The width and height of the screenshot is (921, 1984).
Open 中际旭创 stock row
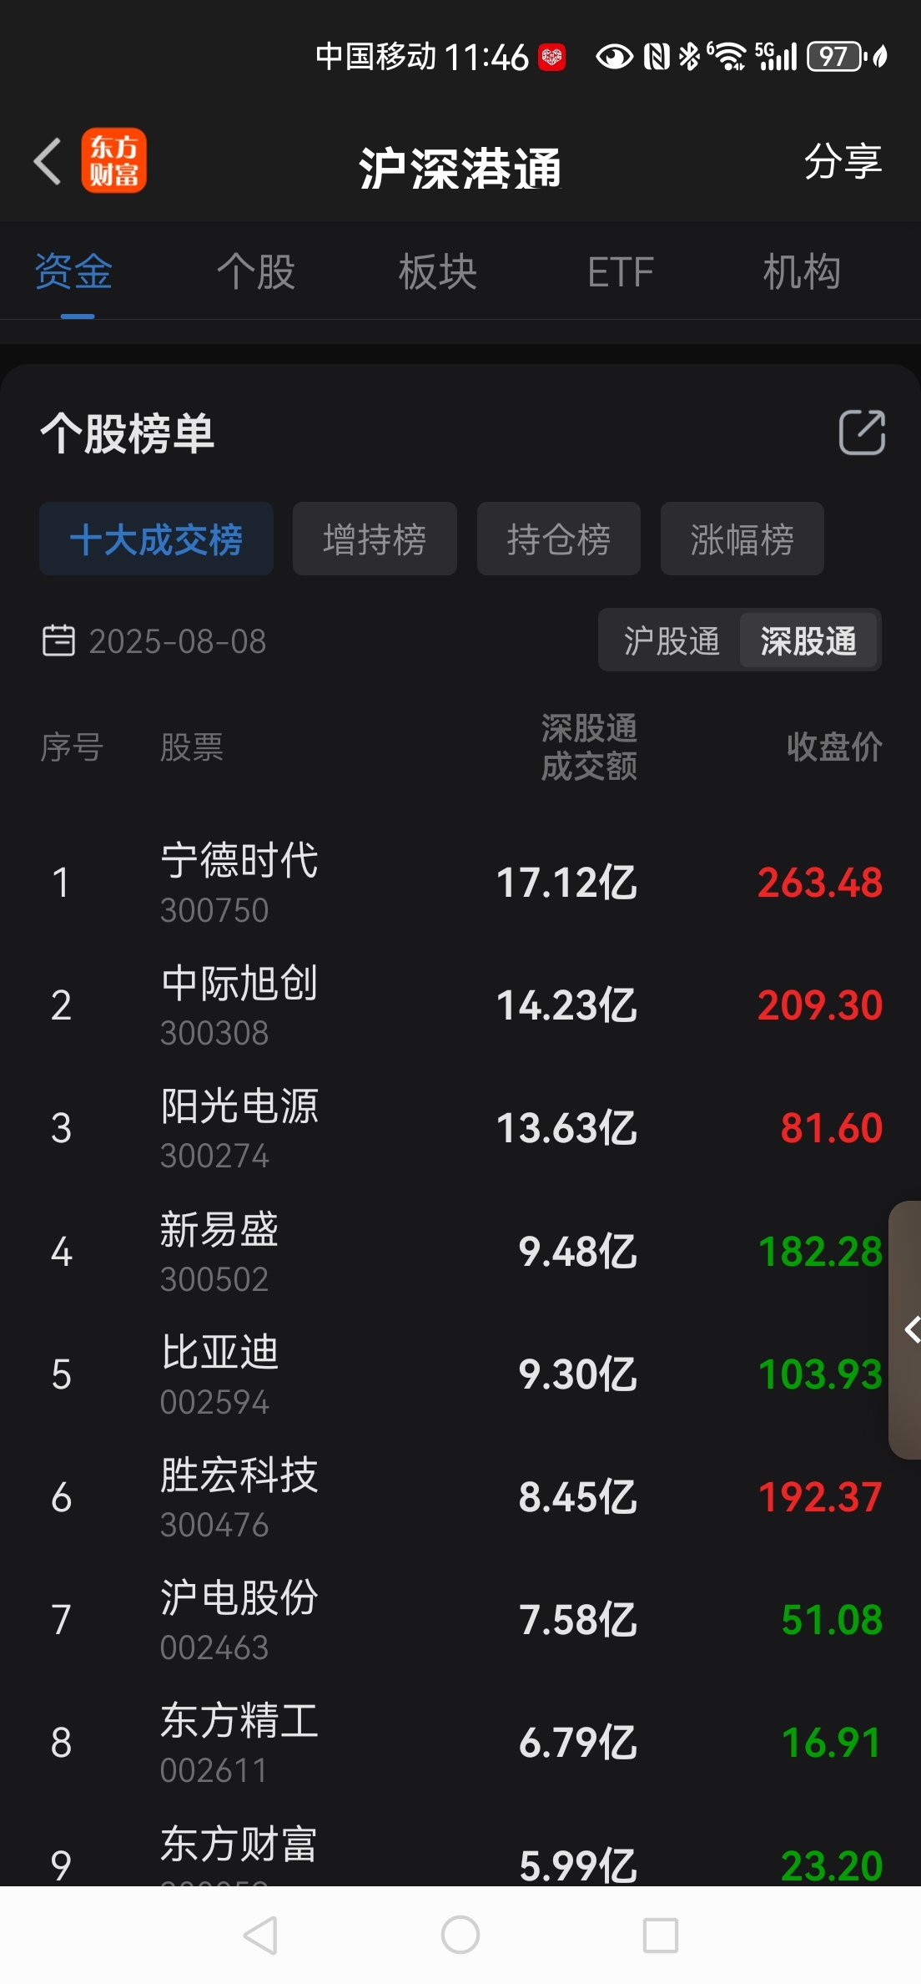tap(460, 1005)
